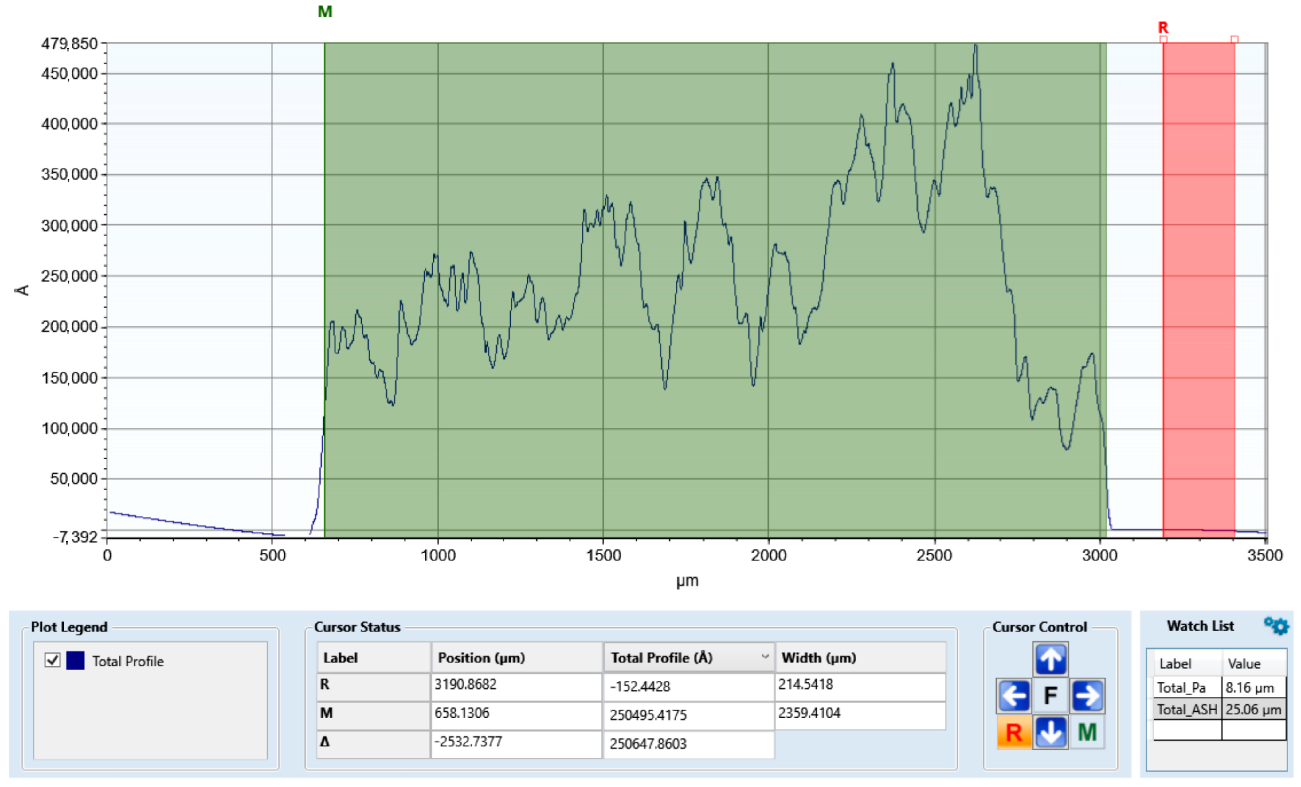Click the right arrow cursor control button
Screen dimensions: 1301x787
point(1087,696)
